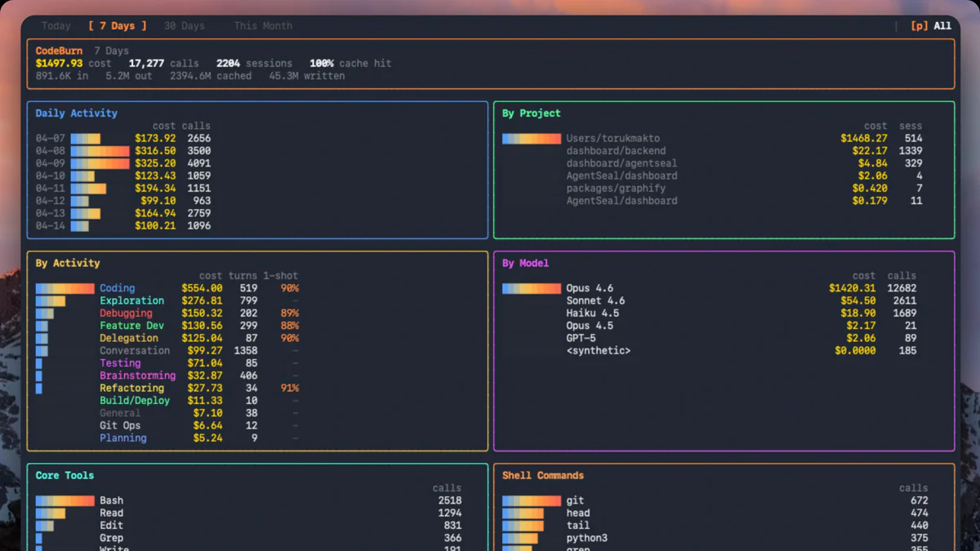The height and width of the screenshot is (551, 980).
Task: Select the Coding activity row
Action: (117, 287)
